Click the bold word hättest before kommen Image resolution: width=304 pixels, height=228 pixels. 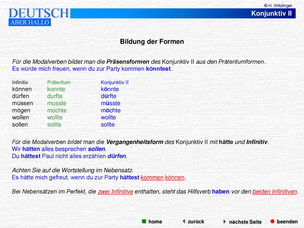129,178
